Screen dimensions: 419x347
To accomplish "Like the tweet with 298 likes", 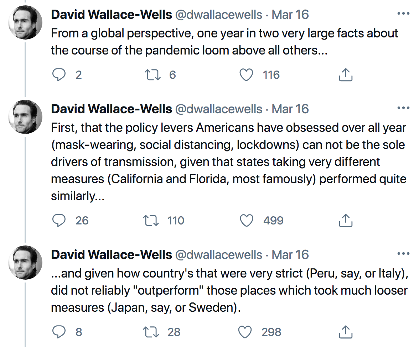I will click(245, 332).
